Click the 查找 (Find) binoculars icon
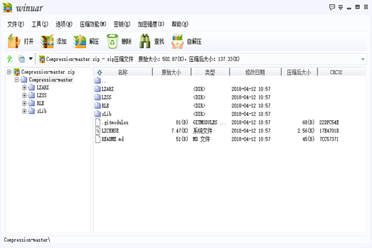372x248 pixels. tap(144, 42)
